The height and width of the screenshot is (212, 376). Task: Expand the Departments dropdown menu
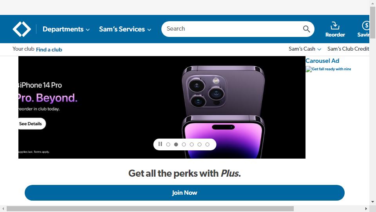click(x=66, y=29)
